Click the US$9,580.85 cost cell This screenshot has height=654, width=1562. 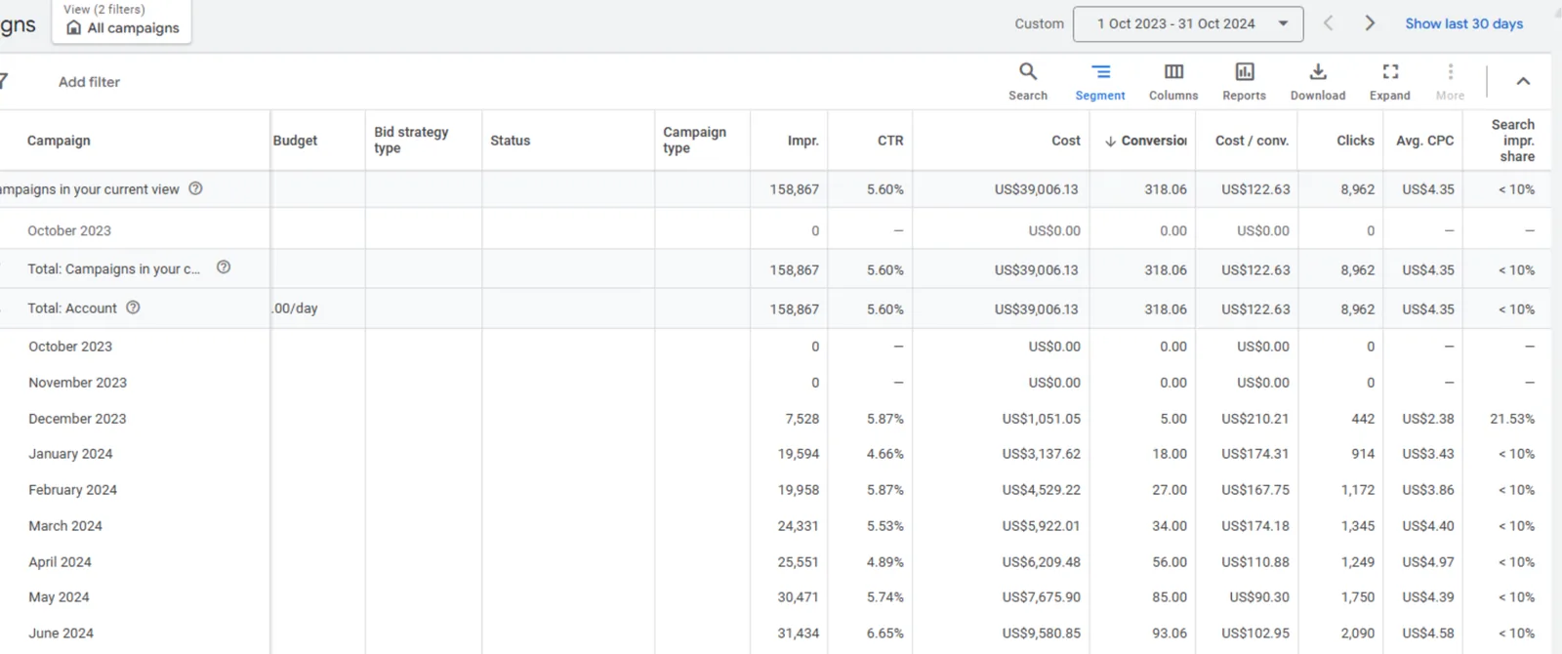point(1041,634)
